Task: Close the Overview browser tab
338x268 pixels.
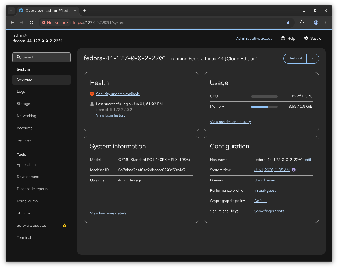Action: (x=75, y=11)
